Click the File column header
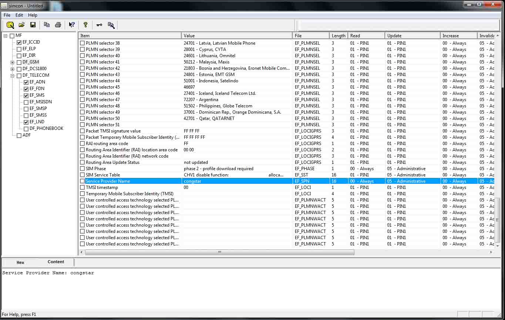Screen dimensions: 505x320 click(311, 36)
